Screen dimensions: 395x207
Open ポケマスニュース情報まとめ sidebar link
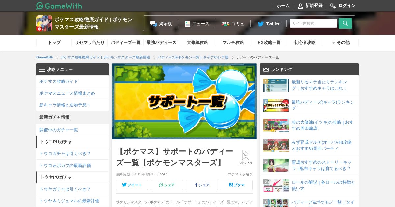click(x=72, y=93)
